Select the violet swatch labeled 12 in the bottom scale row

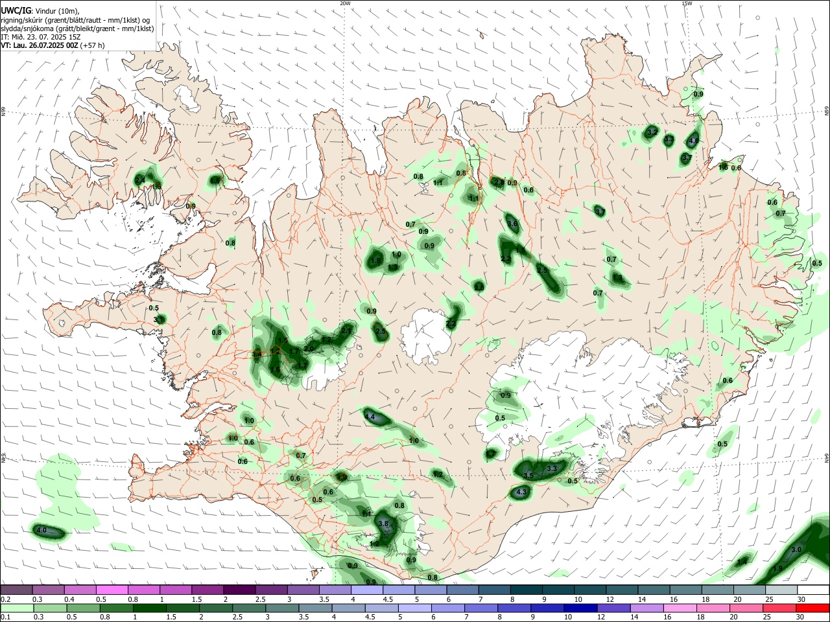click(x=613, y=608)
